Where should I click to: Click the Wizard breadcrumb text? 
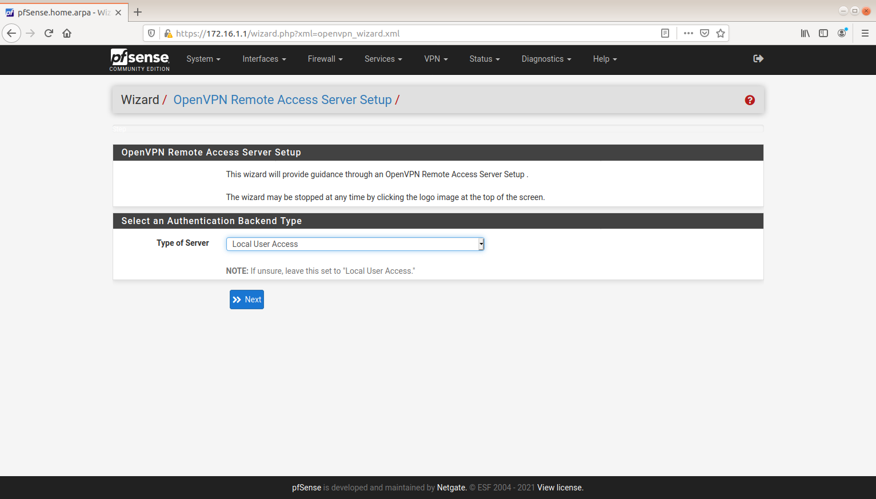coord(140,100)
